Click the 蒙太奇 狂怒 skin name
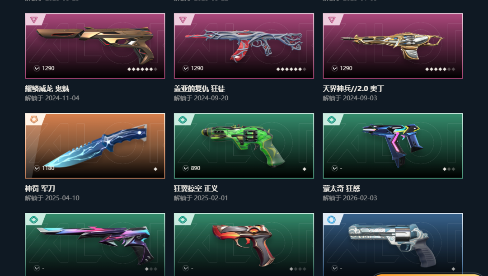Image resolution: width=488 pixels, height=276 pixels. coord(342,188)
